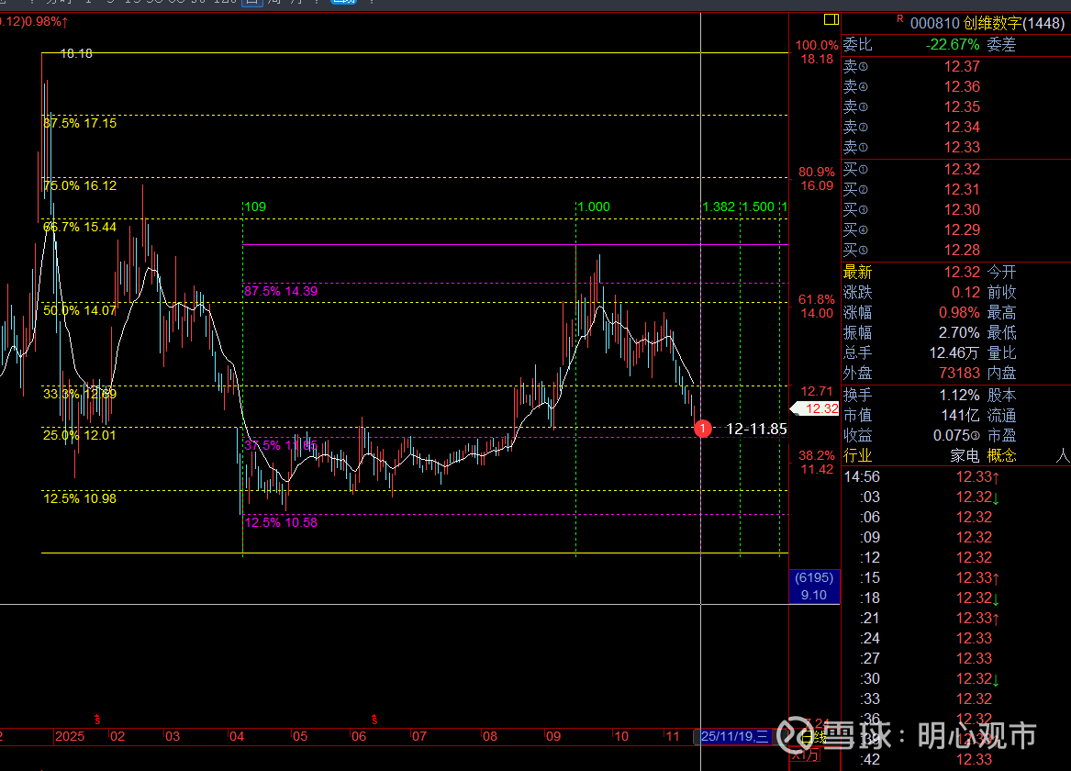Image resolution: width=1071 pixels, height=771 pixels.
Task: Click the red S marker above 02
Action: pyautogui.click(x=97, y=720)
